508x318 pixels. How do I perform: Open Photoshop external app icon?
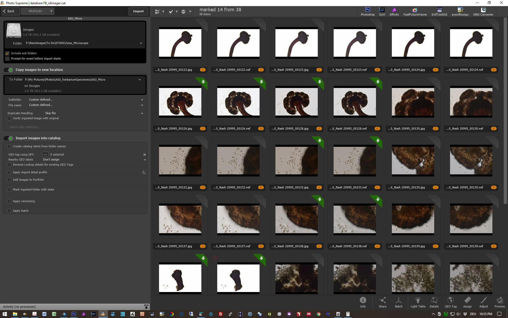point(368,12)
